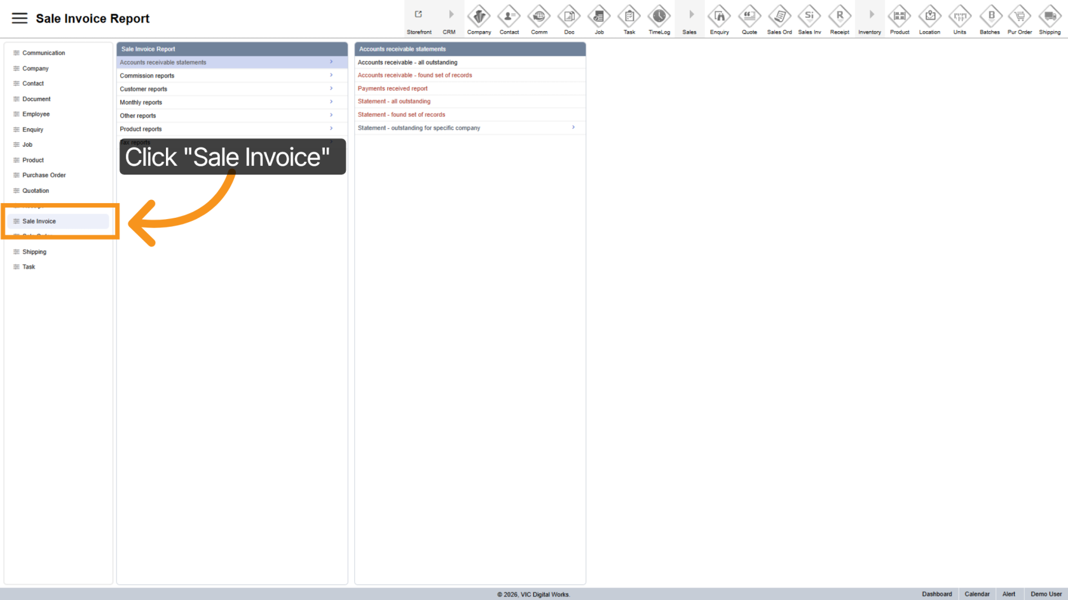Select the Quote toolbar icon
This screenshot has height=600, width=1068.
(750, 16)
